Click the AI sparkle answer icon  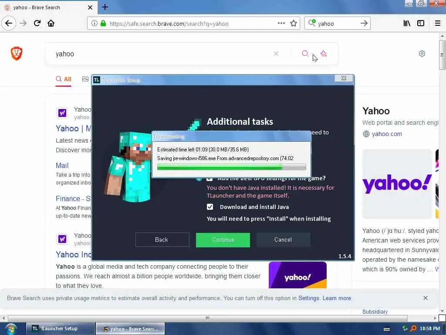(x=324, y=54)
